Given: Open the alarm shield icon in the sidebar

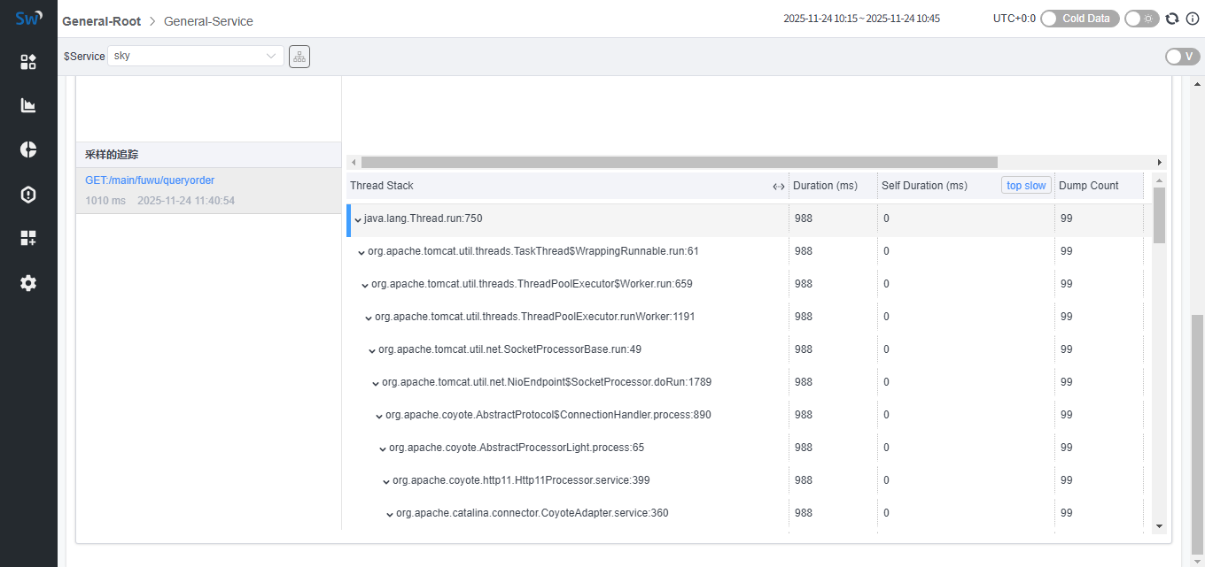Looking at the screenshot, I should coord(28,195).
